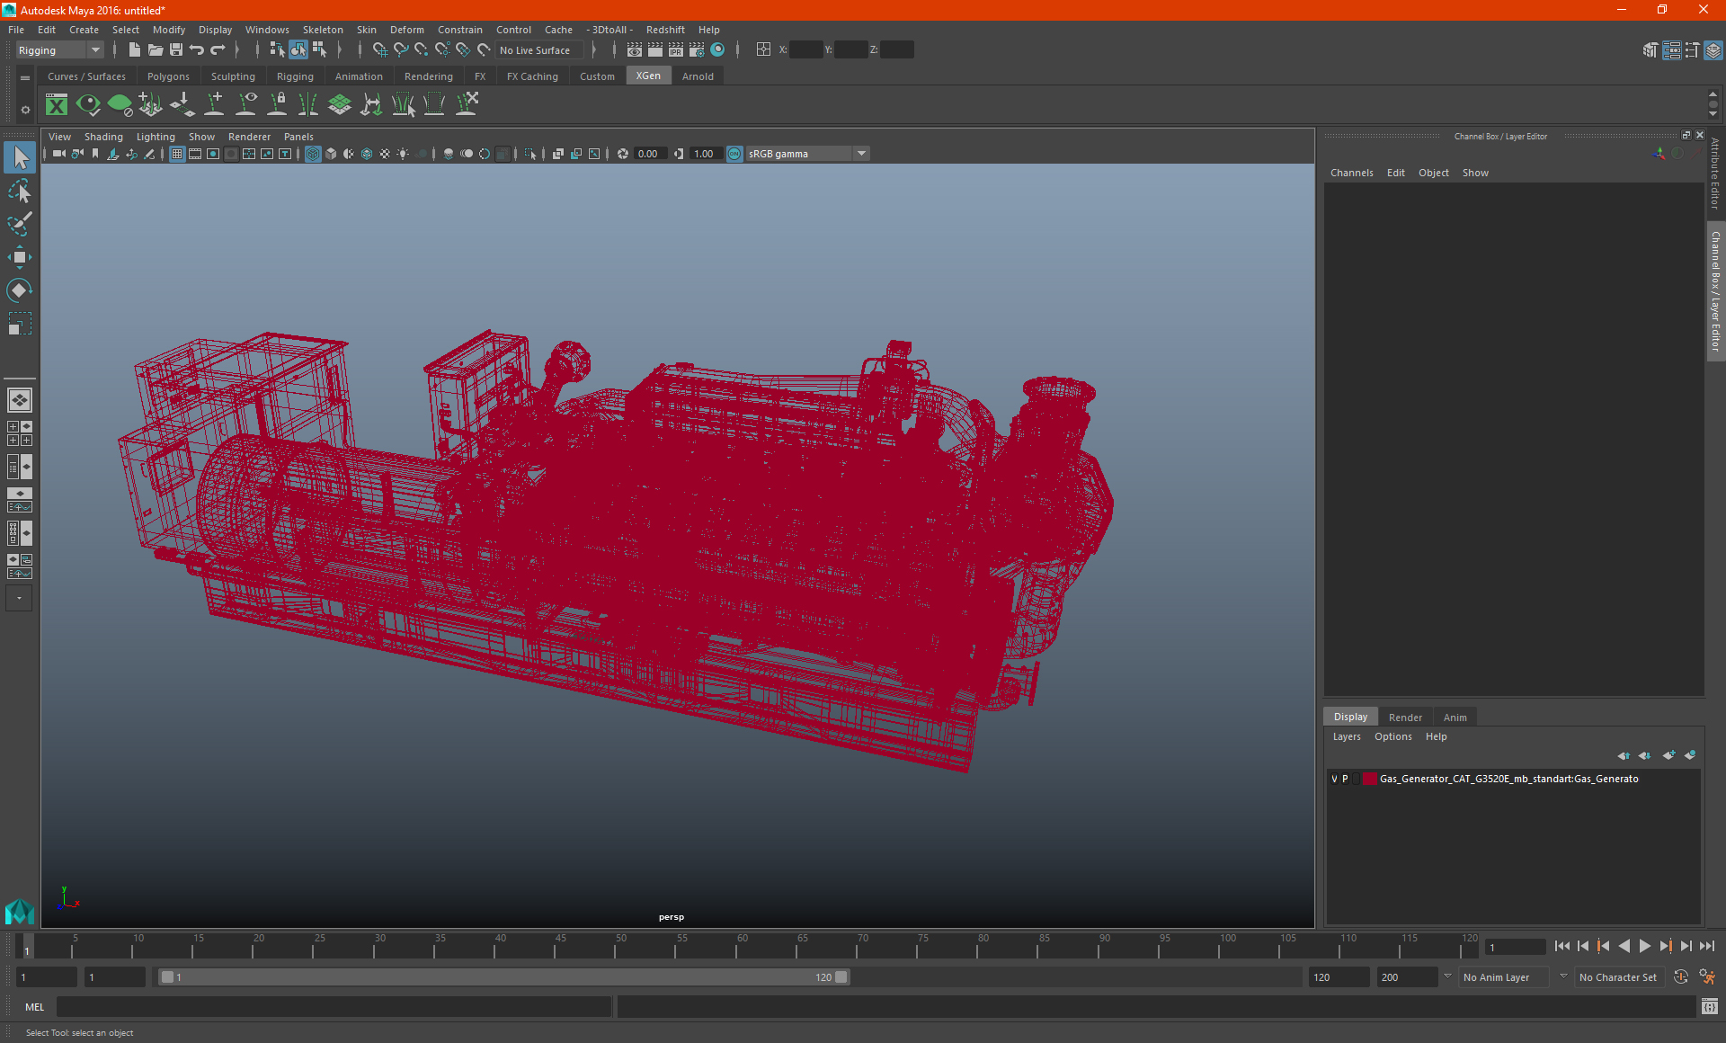Toggle the color management view transform icon
This screenshot has height=1043, width=1726.
(734, 154)
